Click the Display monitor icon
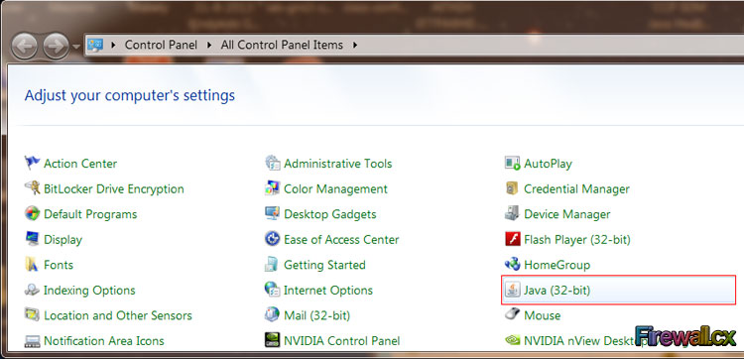 click(33, 239)
